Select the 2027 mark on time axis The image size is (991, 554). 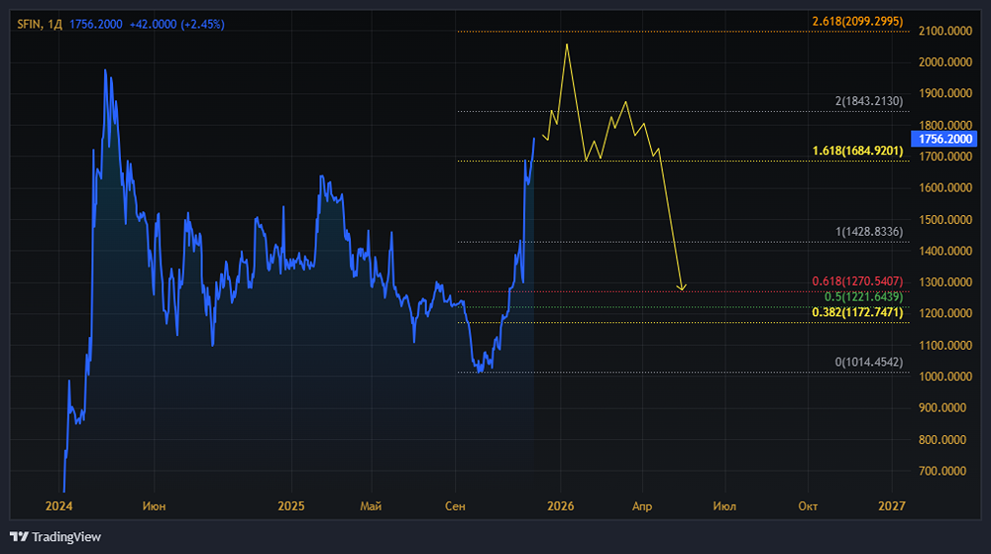(892, 505)
